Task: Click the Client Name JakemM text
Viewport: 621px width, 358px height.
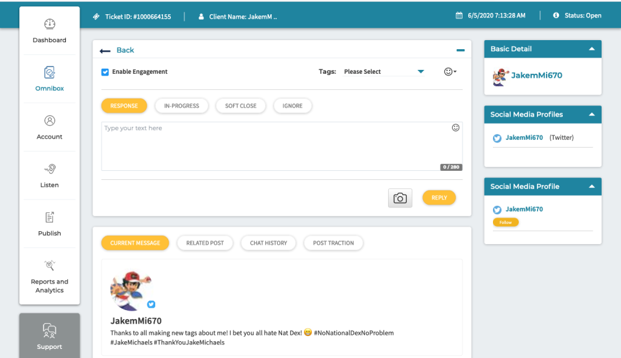Action: click(243, 17)
